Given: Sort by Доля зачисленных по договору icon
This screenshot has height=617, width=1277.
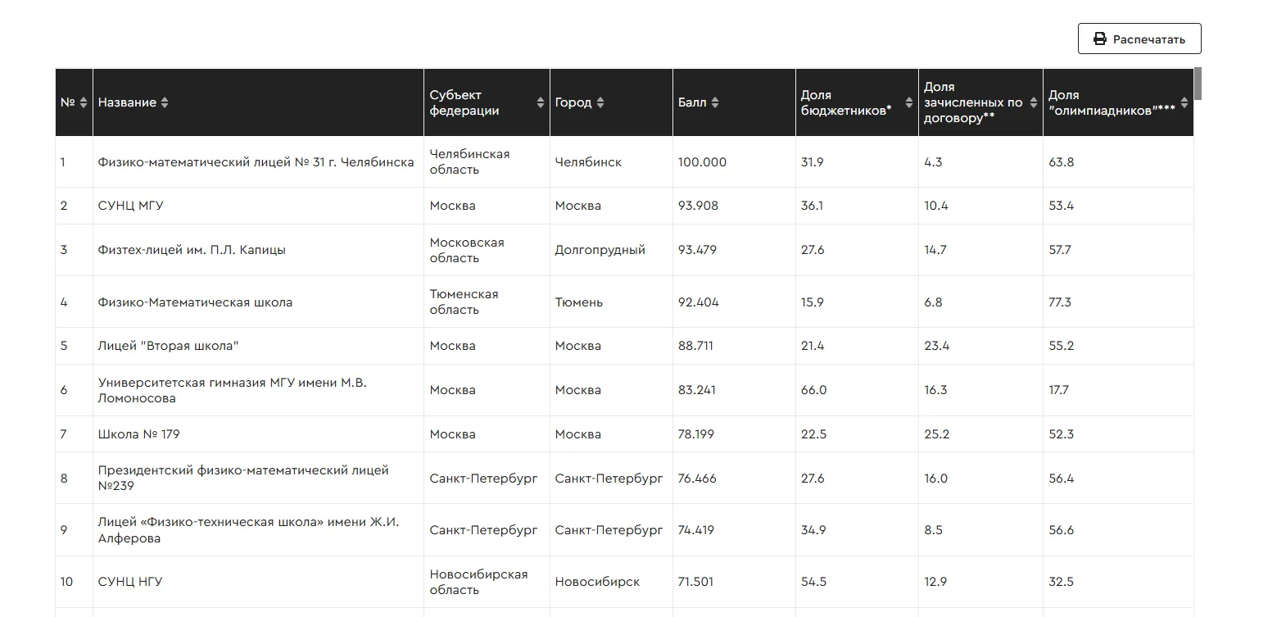Looking at the screenshot, I should tap(1034, 102).
